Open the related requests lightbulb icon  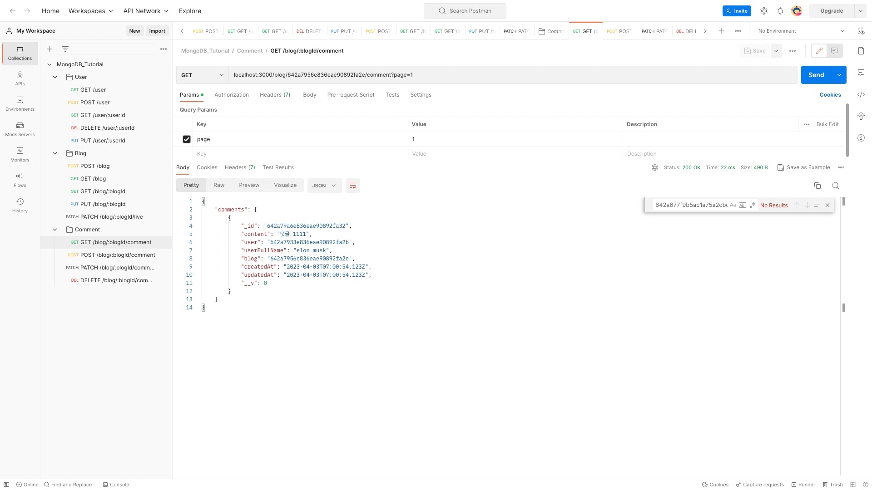861,116
